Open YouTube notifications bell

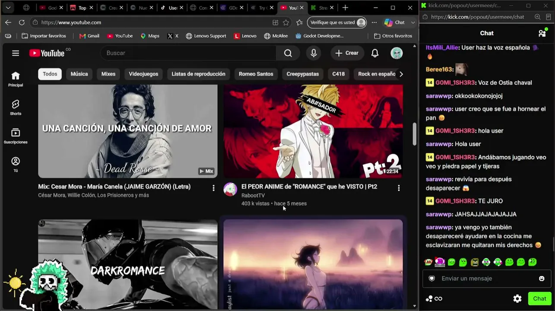pos(375,53)
